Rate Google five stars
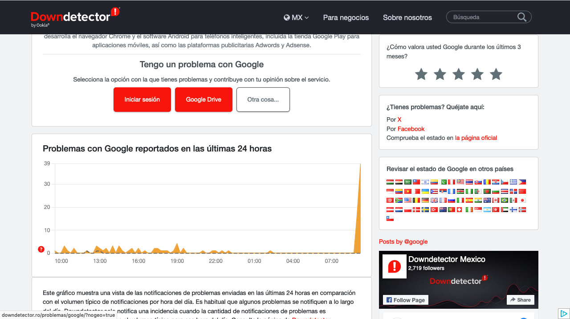 (496, 74)
